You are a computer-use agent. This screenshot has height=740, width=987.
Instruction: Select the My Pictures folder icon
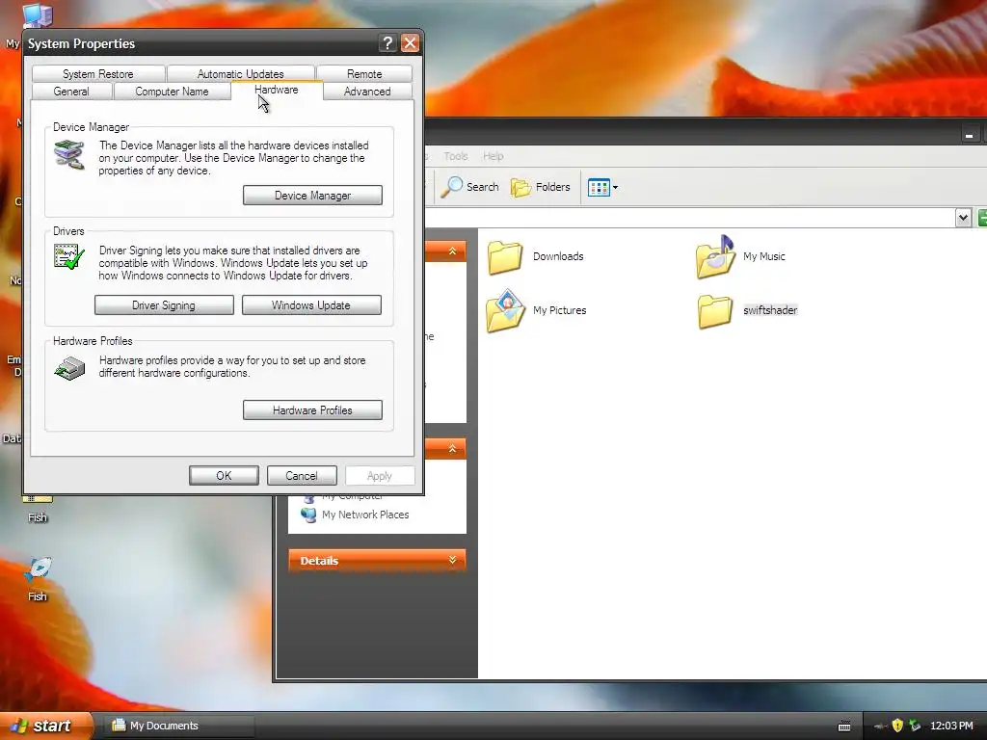pyautogui.click(x=505, y=310)
